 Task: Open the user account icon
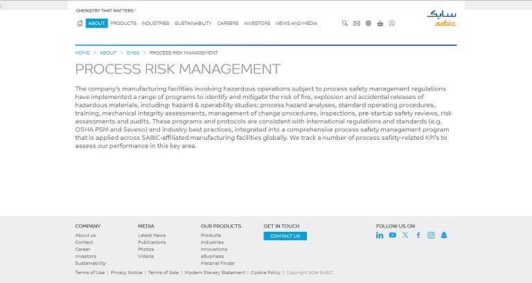(391, 23)
